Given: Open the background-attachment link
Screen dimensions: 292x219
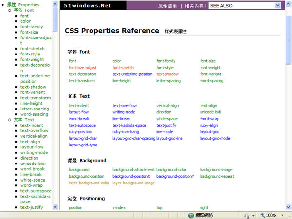Looking at the screenshot, I should [x=133, y=170].
